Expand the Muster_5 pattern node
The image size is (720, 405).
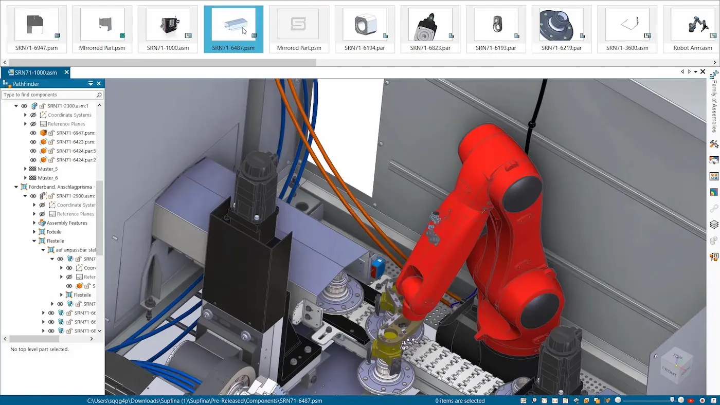point(25,169)
